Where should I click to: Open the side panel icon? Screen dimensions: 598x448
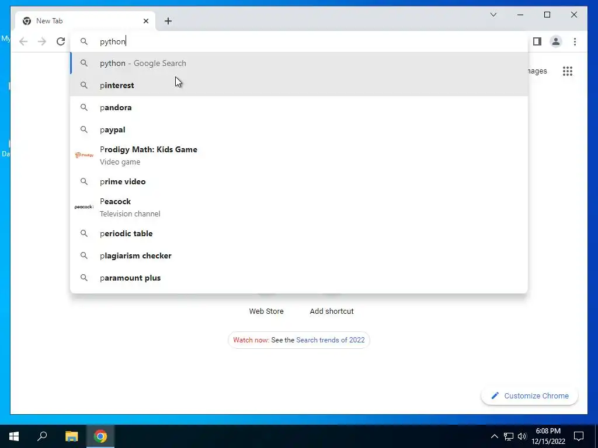(537, 41)
